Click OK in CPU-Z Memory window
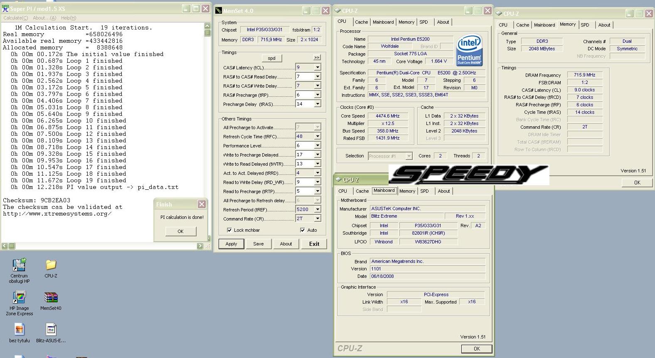 [637, 182]
